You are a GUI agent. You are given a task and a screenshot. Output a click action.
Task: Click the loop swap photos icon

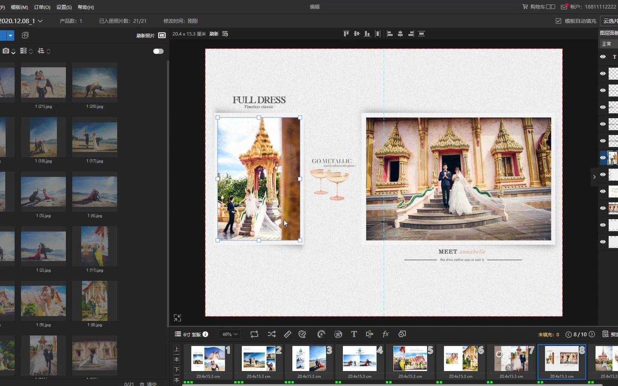(254, 334)
